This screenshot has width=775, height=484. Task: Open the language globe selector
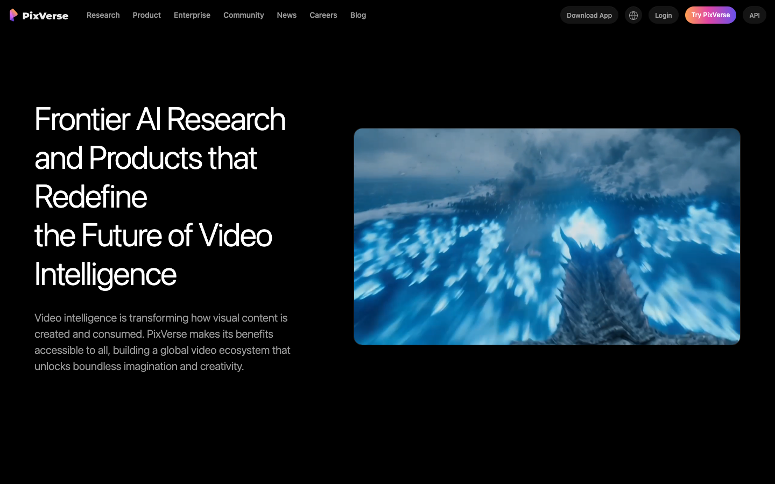pyautogui.click(x=633, y=15)
